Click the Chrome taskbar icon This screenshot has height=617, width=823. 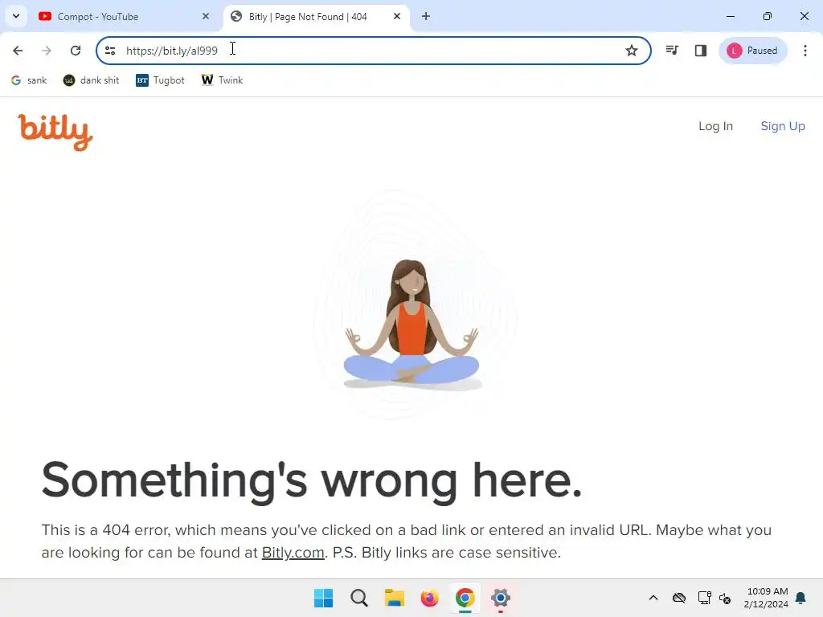tap(465, 598)
